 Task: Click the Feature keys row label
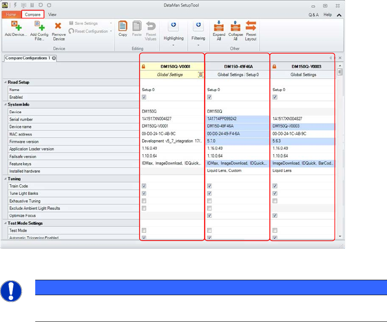[20, 164]
